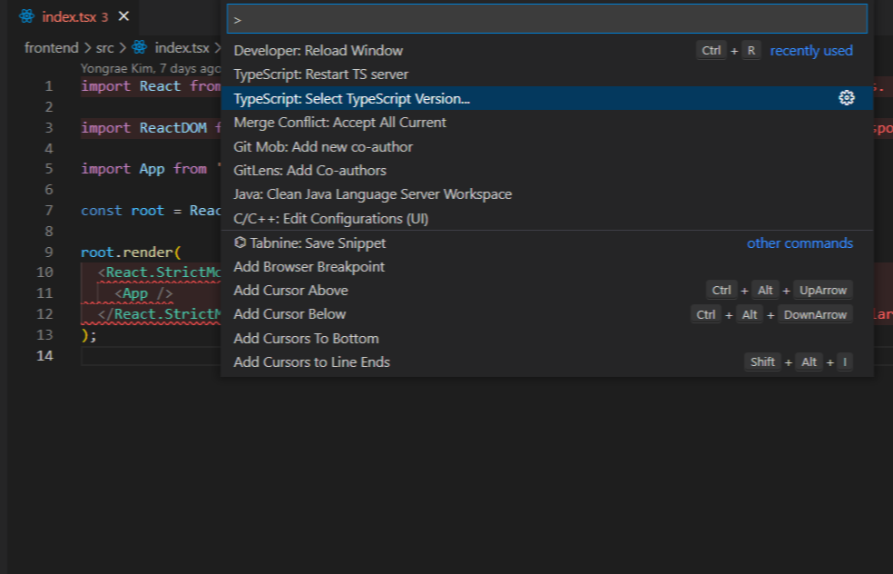Run the Add Cursor Above command
The width and height of the screenshot is (893, 574).
pos(546,290)
